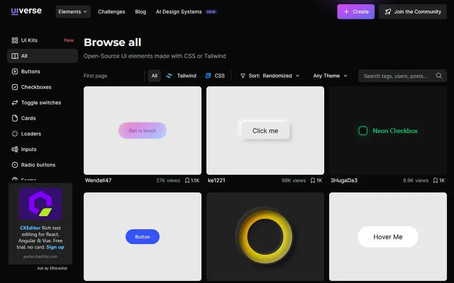This screenshot has height=283, width=454.
Task: Open the yellow glowing ring loader card
Action: [x=265, y=237]
